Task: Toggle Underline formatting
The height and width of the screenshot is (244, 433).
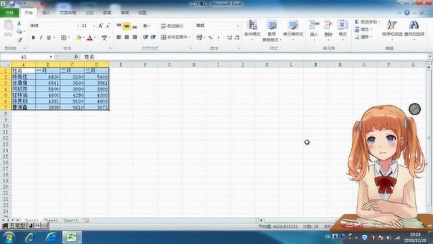Action: [49, 38]
